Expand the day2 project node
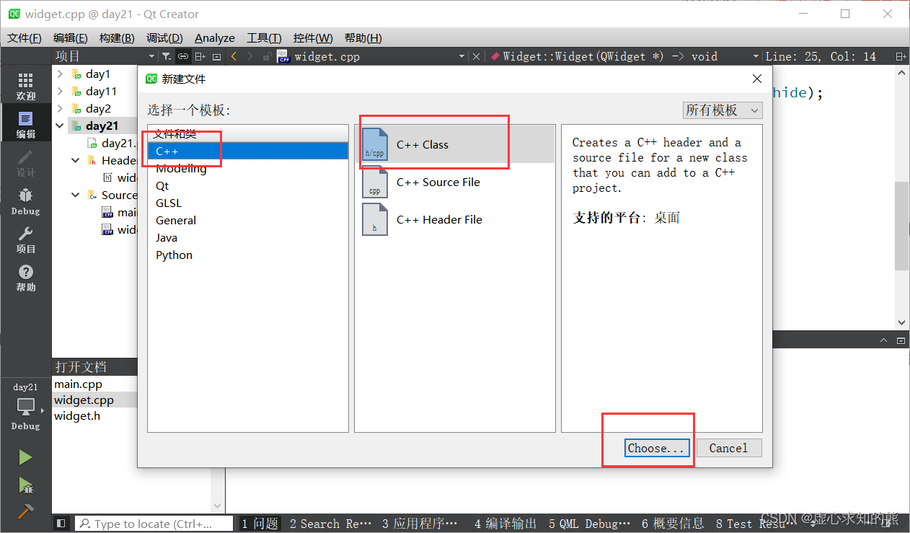Image resolution: width=910 pixels, height=533 pixels. (x=60, y=108)
